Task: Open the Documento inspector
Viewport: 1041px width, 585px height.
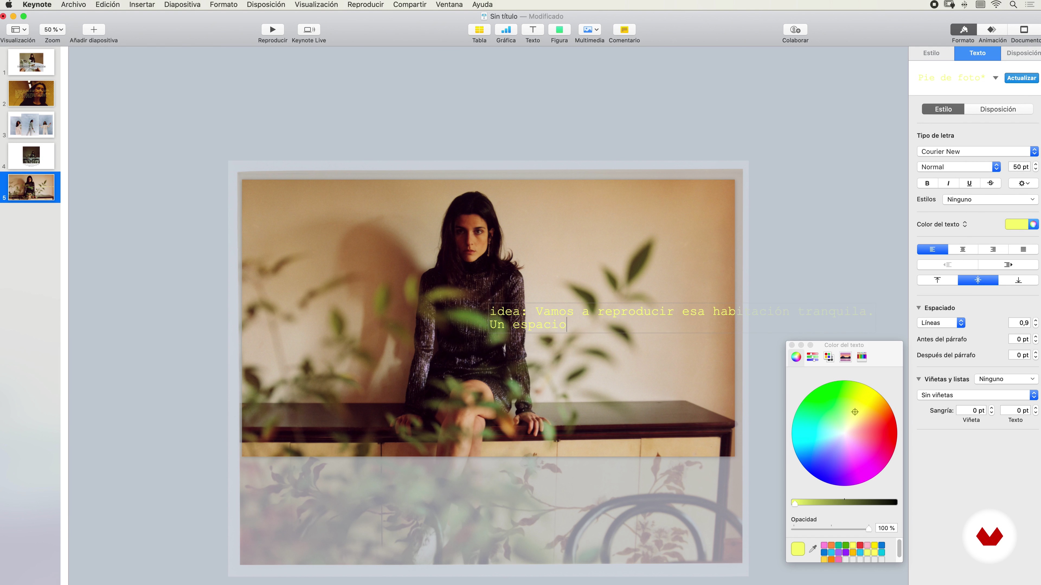Action: 1024,30
